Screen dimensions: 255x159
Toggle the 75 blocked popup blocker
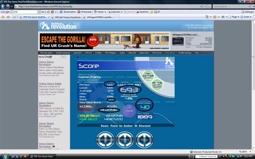[84, 12]
